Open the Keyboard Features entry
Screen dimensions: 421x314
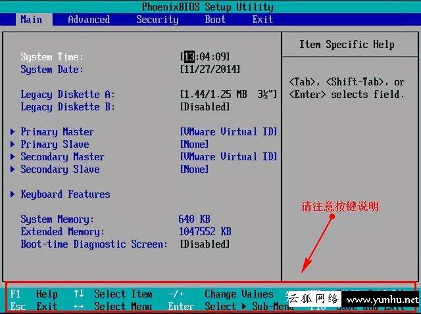click(65, 194)
